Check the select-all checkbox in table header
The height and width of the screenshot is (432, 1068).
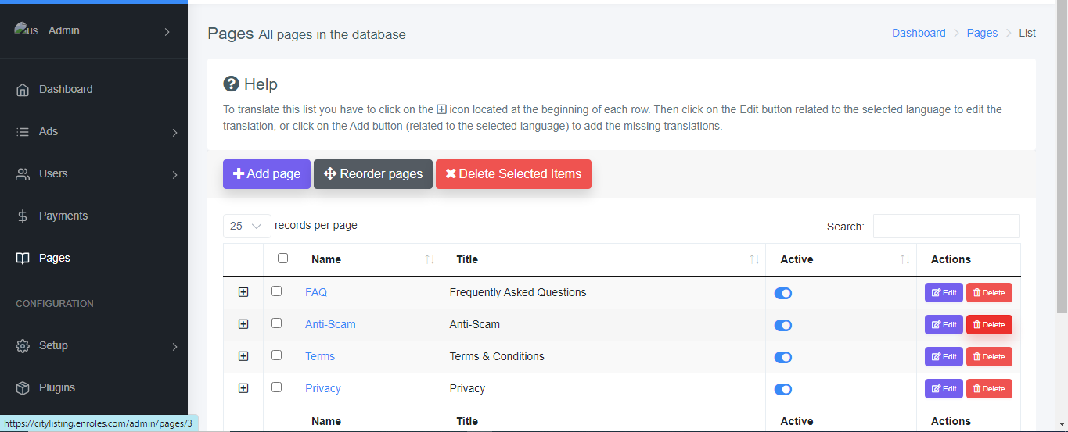[282, 259]
